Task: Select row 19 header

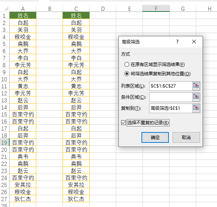Action: 4,142
